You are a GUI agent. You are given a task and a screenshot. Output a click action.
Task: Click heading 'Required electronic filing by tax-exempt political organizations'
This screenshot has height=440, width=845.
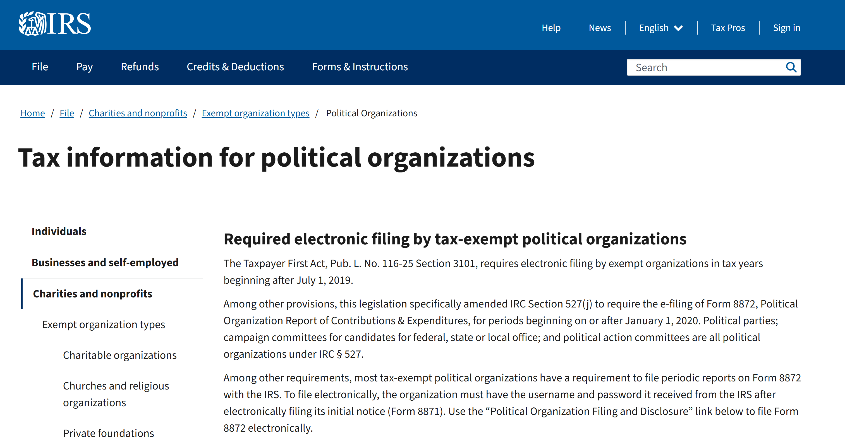[x=455, y=239]
